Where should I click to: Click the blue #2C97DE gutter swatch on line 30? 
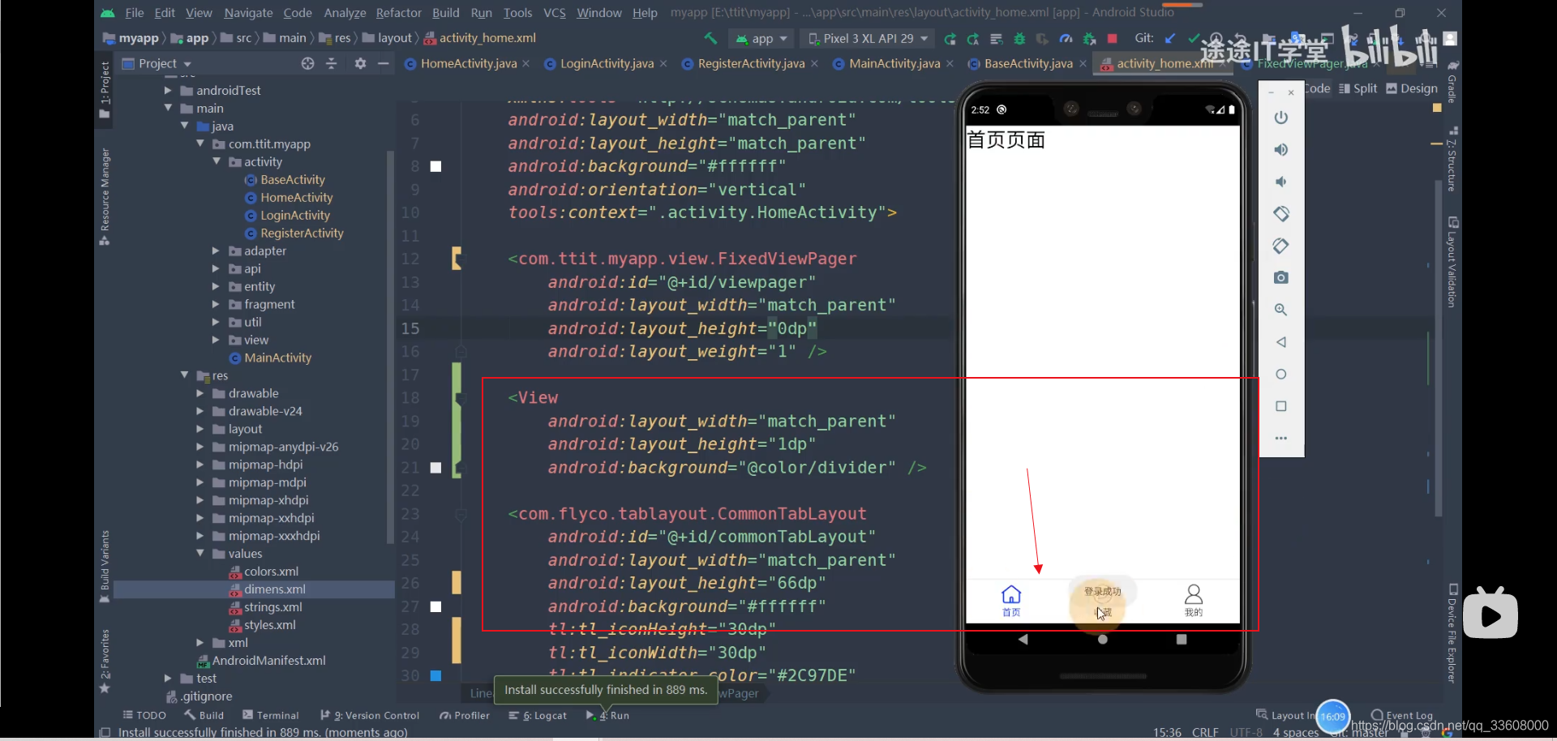435,675
